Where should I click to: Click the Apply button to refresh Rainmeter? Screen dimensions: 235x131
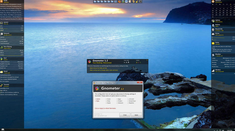click(x=136, y=115)
